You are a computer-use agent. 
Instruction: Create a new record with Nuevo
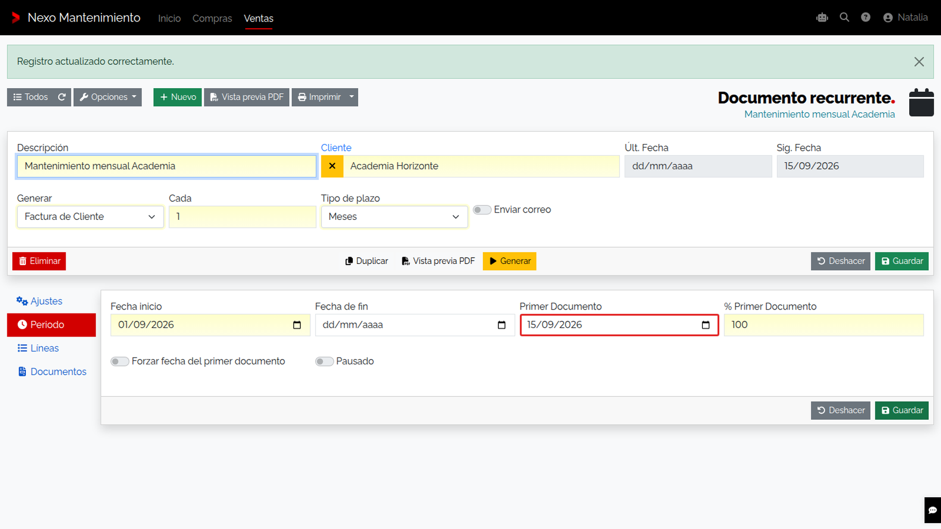(x=177, y=97)
